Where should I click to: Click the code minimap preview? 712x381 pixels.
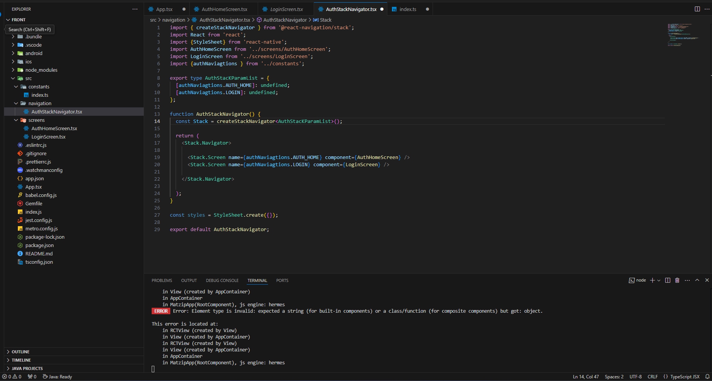[683, 35]
